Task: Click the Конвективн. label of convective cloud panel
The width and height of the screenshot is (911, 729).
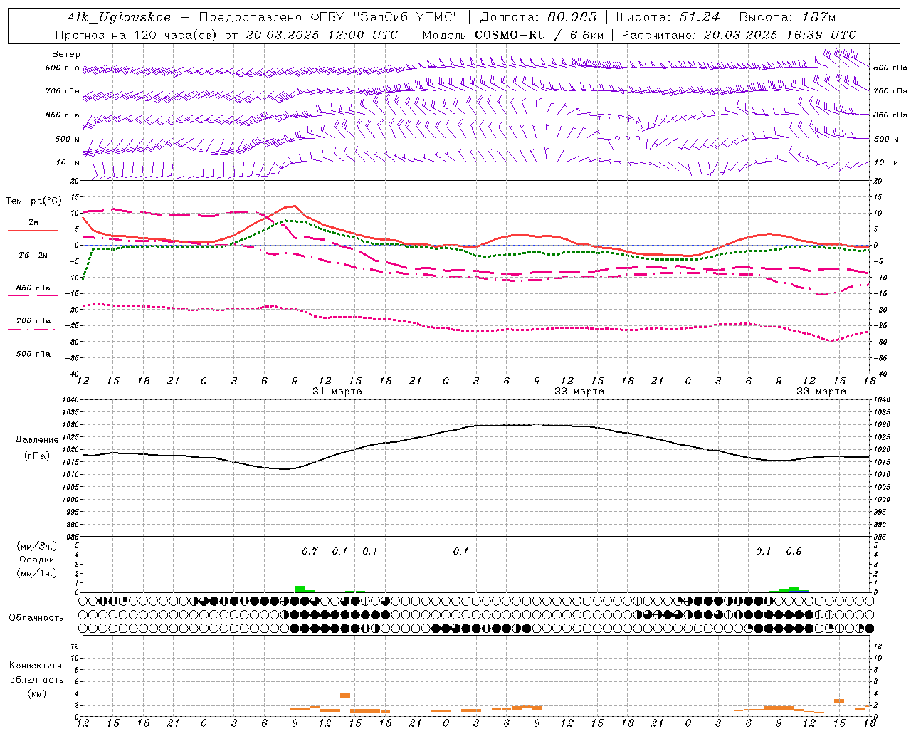Action: tap(36, 666)
